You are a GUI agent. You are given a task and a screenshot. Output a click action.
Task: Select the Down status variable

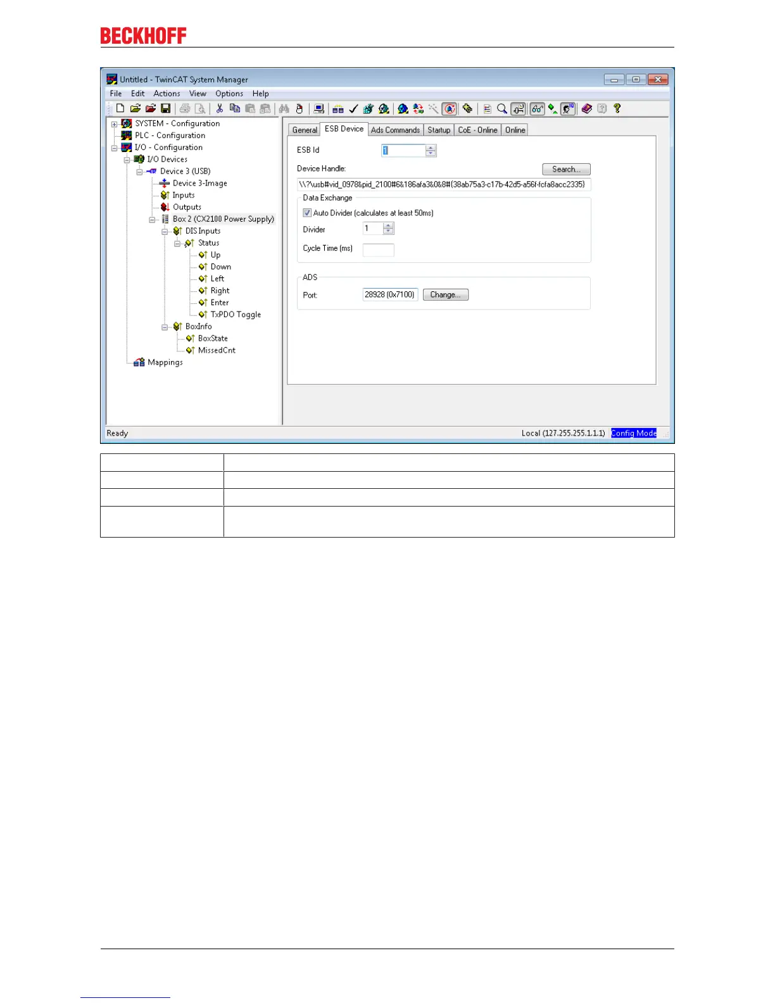point(220,267)
